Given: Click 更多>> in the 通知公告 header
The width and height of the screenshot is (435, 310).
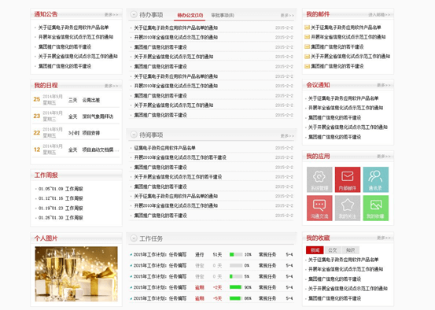Looking at the screenshot, I should click(x=111, y=14).
